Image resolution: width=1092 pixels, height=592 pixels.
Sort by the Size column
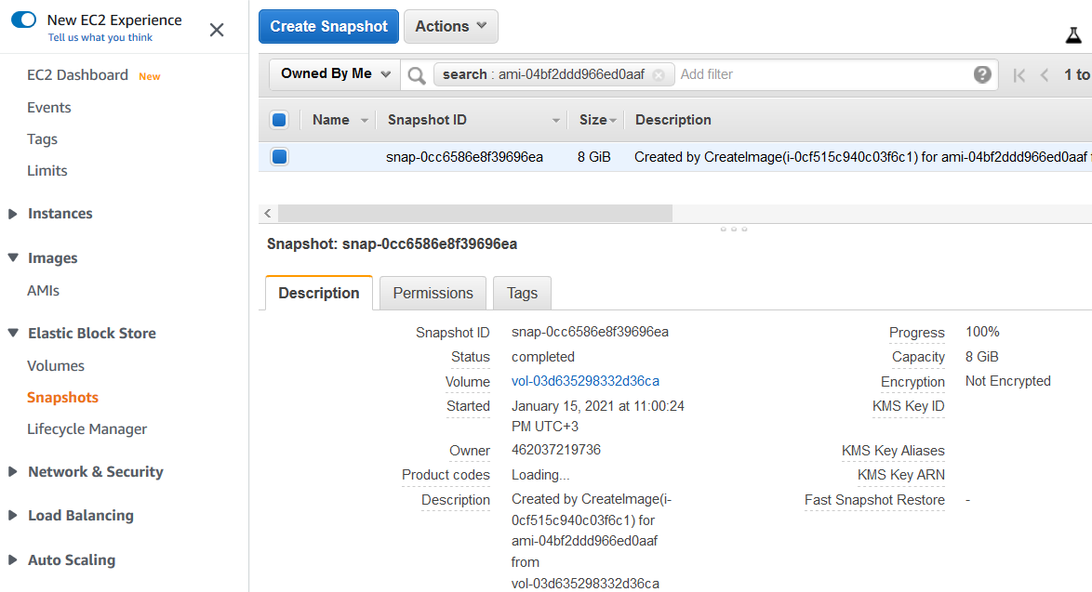click(597, 120)
